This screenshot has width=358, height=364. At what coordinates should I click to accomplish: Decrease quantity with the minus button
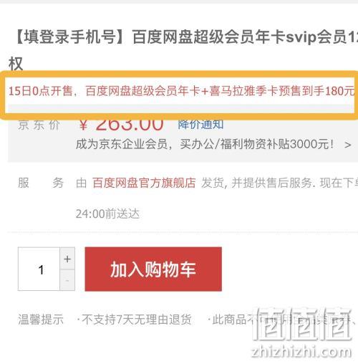pyautogui.click(x=67, y=280)
